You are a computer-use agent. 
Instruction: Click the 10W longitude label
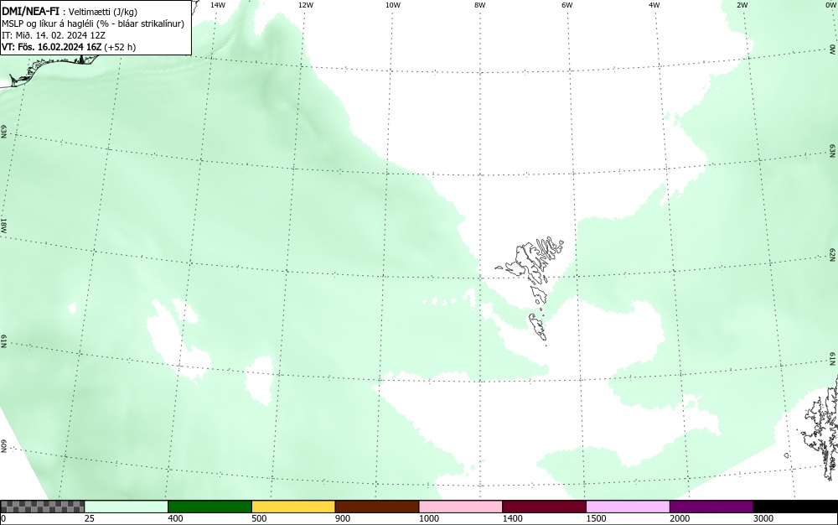pos(393,5)
